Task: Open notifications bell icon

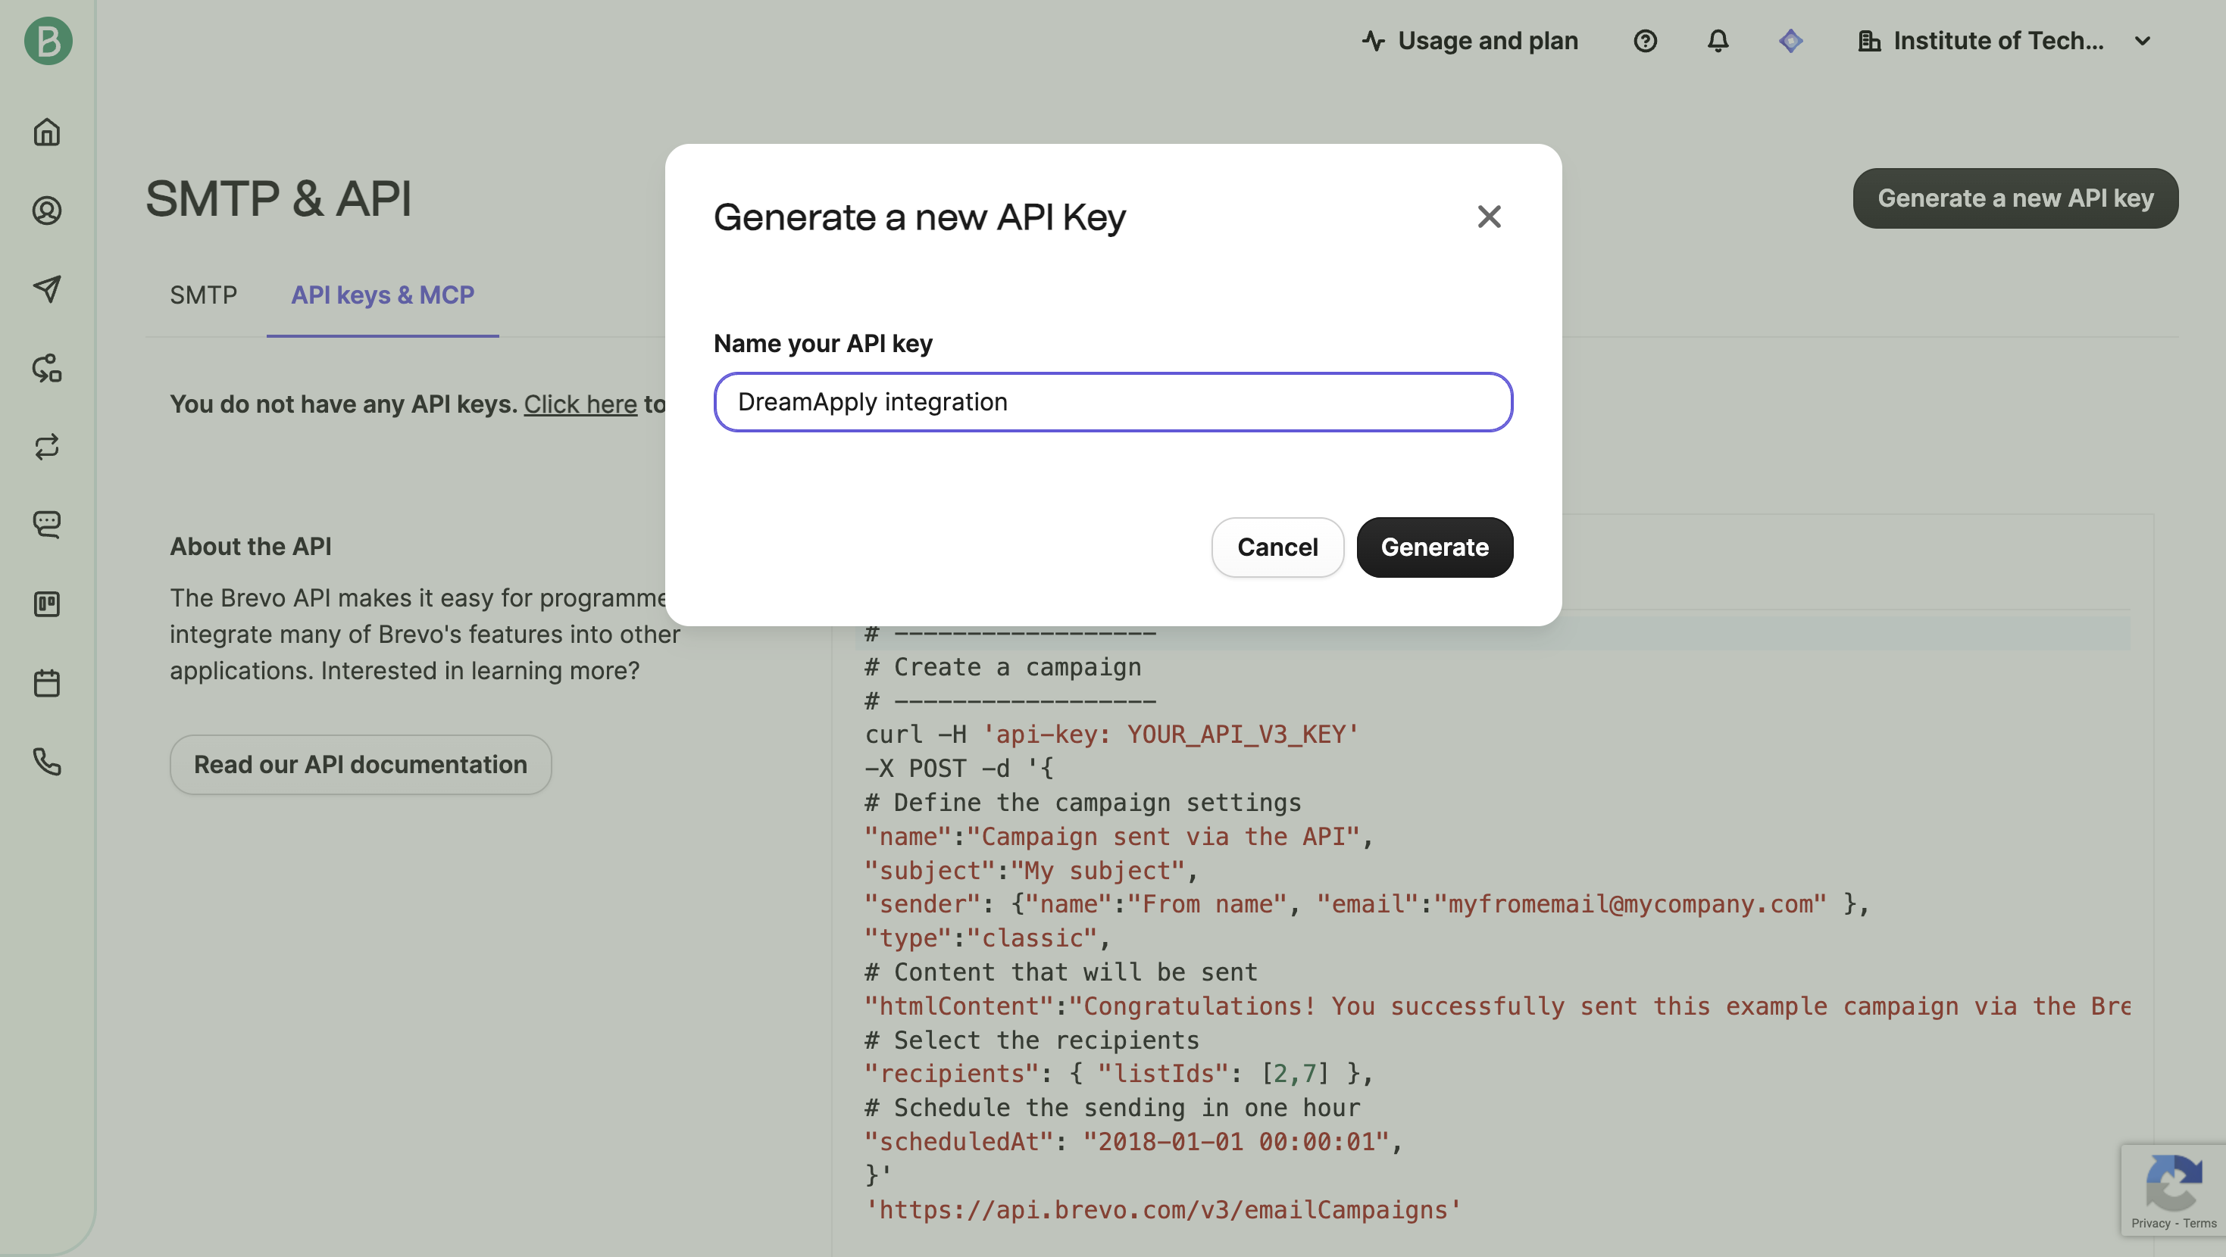Action: (1718, 41)
